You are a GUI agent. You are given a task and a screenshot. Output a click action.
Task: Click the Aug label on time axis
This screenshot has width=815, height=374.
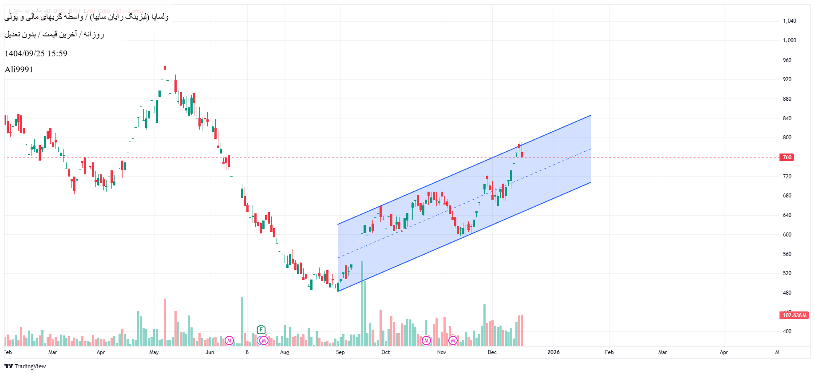coord(285,352)
